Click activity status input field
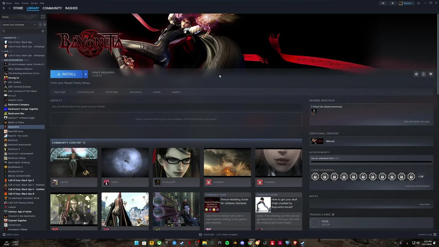 (x=176, y=107)
